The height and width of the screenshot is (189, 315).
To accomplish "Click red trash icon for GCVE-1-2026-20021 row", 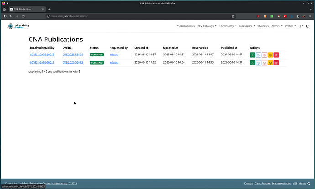I will coord(276,63).
